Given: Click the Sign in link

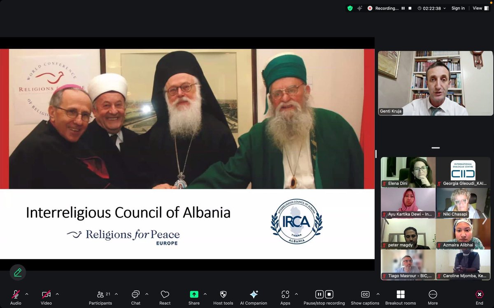Looking at the screenshot, I should [x=458, y=8].
